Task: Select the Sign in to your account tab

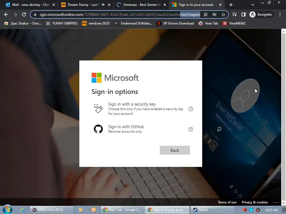Action: pos(196,5)
